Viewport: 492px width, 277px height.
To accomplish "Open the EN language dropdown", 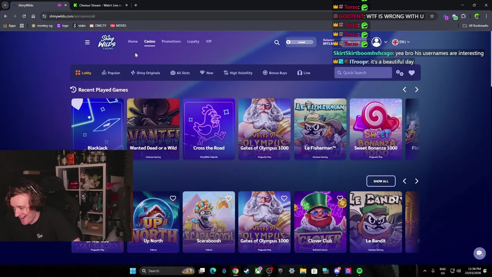I will [x=401, y=42].
